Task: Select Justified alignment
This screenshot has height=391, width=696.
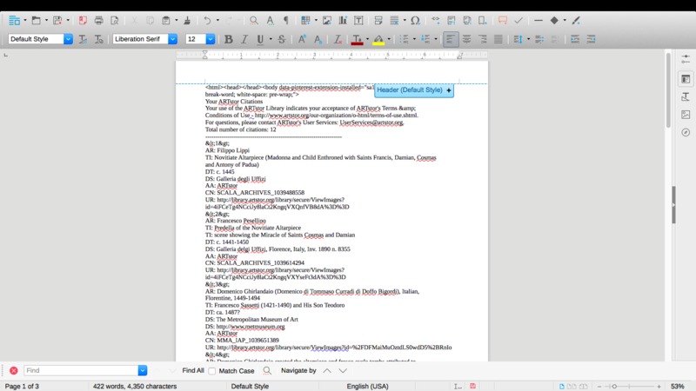Action: point(499,39)
